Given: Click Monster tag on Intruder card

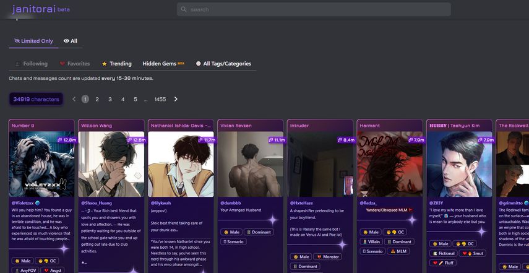Looking at the screenshot, I should (327, 257).
